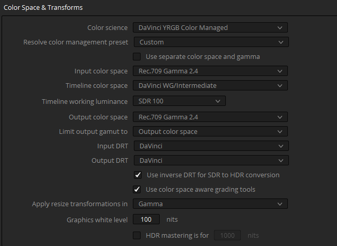
Task: Open the Output DRT dropdown
Action: (x=211, y=160)
